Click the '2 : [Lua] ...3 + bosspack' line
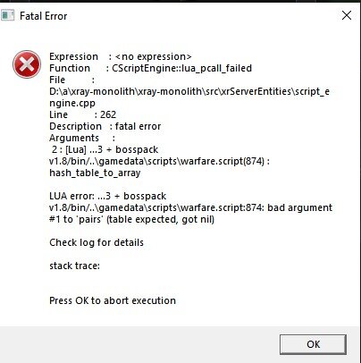 (105, 149)
